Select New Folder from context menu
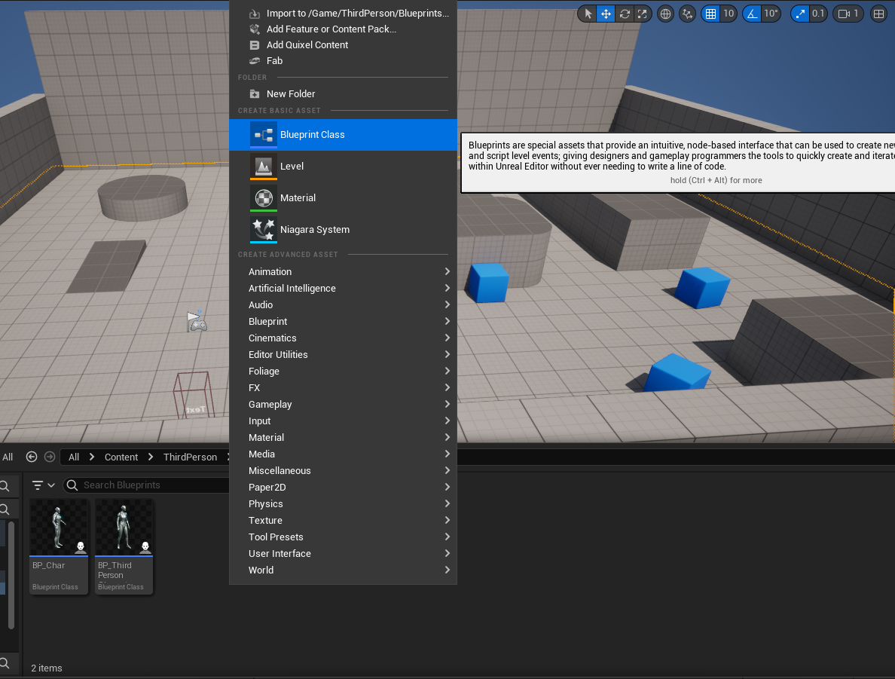The width and height of the screenshot is (895, 679). pos(290,94)
